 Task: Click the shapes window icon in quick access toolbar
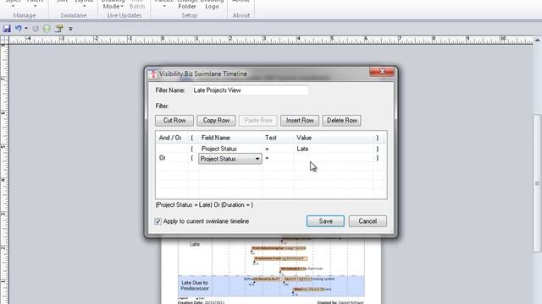coord(58,29)
